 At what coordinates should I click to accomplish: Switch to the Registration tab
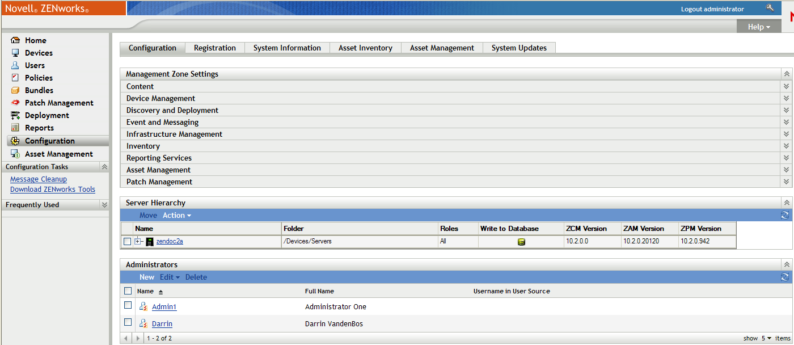click(x=214, y=48)
